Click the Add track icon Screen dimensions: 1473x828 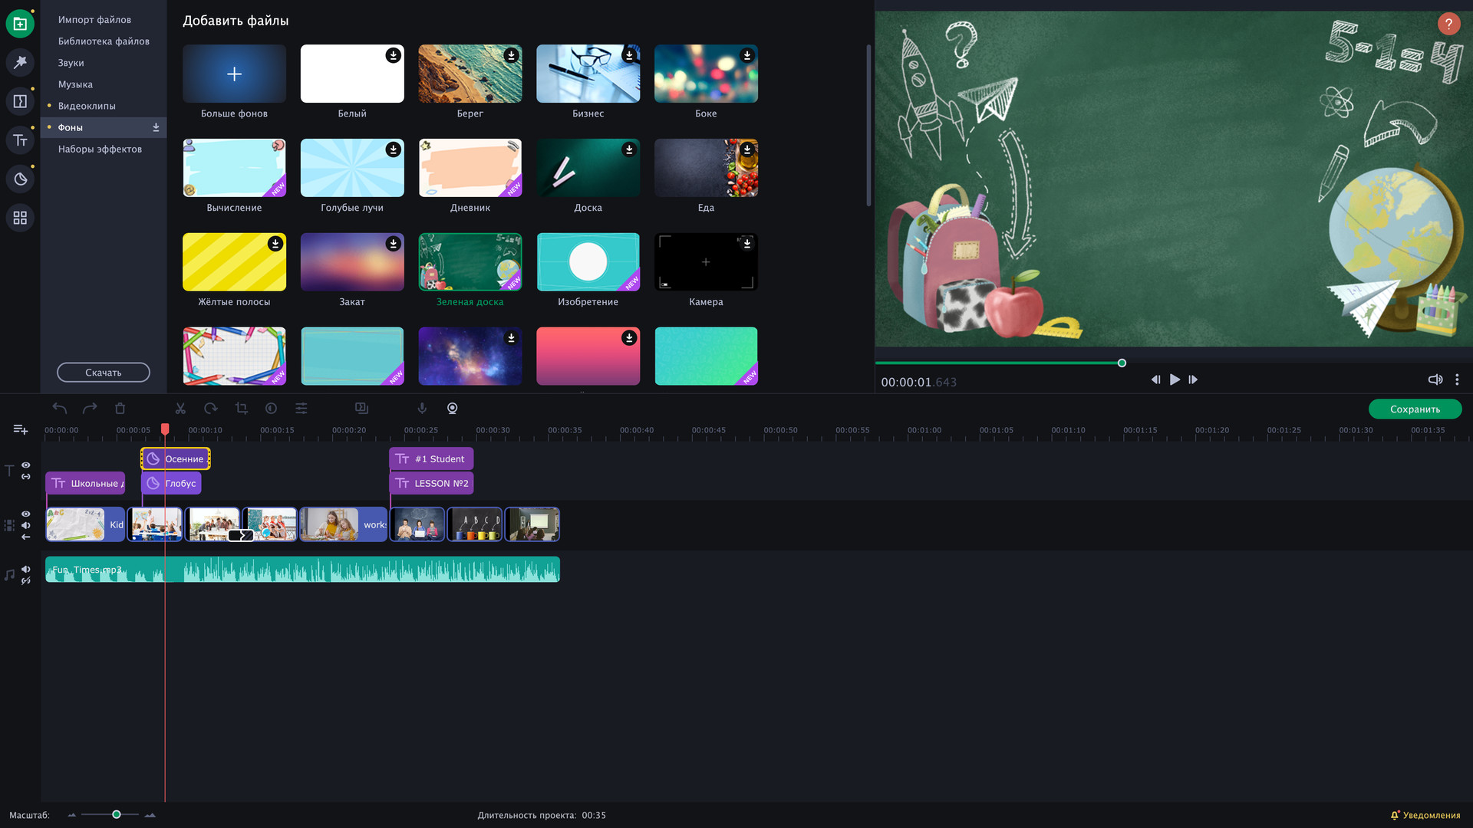21,429
